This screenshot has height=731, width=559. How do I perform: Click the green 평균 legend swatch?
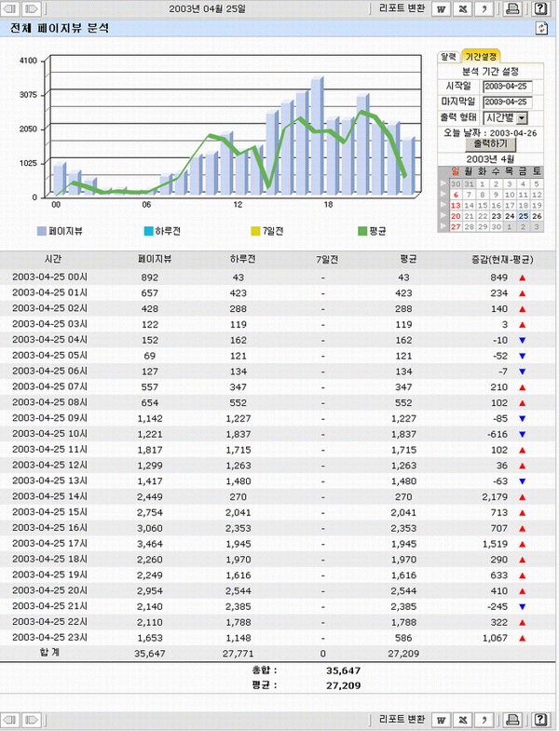coord(362,229)
